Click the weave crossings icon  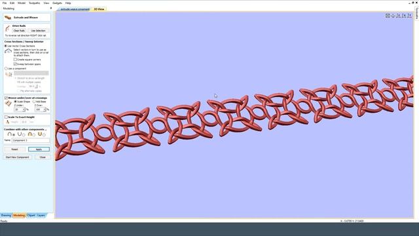8,104
